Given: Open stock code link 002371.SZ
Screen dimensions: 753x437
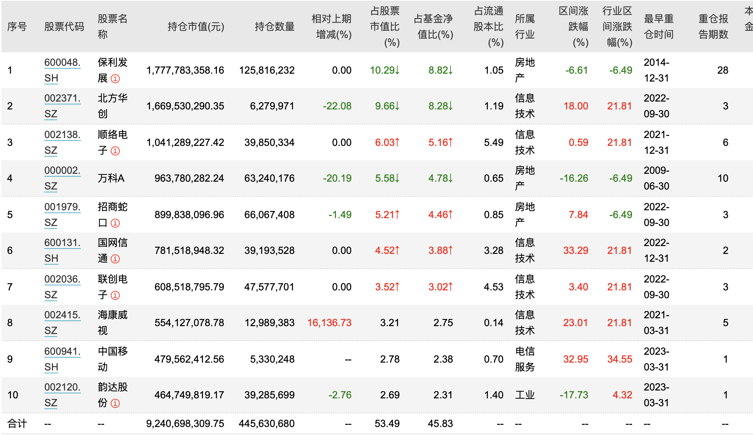Looking at the screenshot, I should pyautogui.click(x=62, y=106).
